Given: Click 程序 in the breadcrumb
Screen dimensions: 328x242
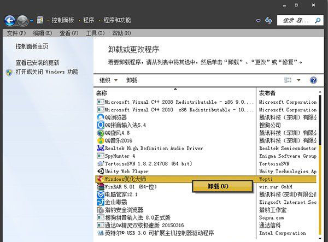Looking at the screenshot, I should tap(89, 20).
